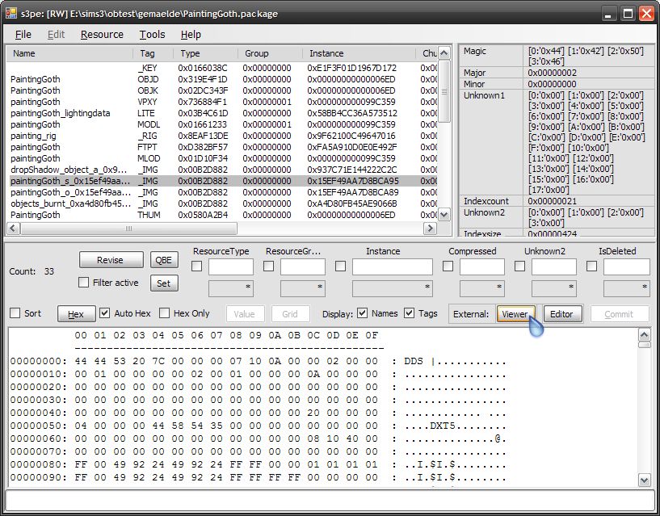This screenshot has height=516, width=660.
Task: Open the Tools menu
Action: [152, 35]
